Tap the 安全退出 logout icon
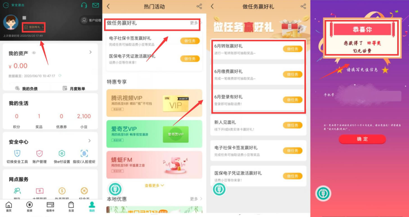Screen dimensions: 409x217 6,5
